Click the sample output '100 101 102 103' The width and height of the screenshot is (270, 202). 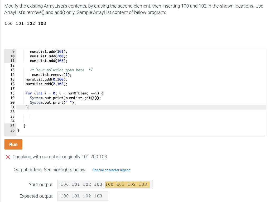pyautogui.click(x=25, y=23)
